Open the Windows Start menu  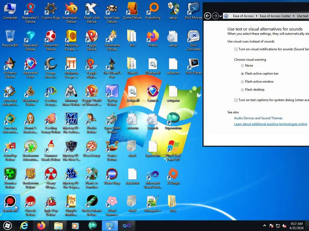pos(8,226)
